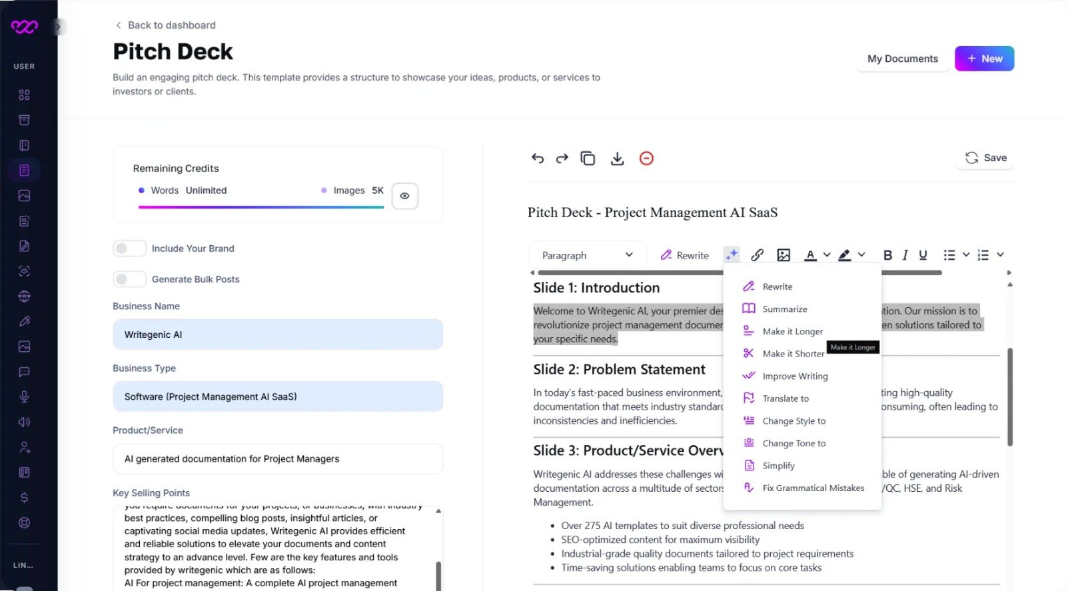Click the My Documents button

[903, 59]
